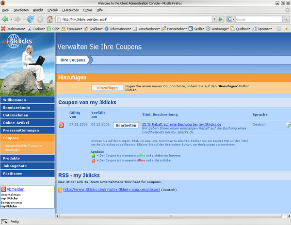The width and height of the screenshot is (291, 225).
Task: Open the 25 % Rabatt coupon title link
Action: click(182, 124)
